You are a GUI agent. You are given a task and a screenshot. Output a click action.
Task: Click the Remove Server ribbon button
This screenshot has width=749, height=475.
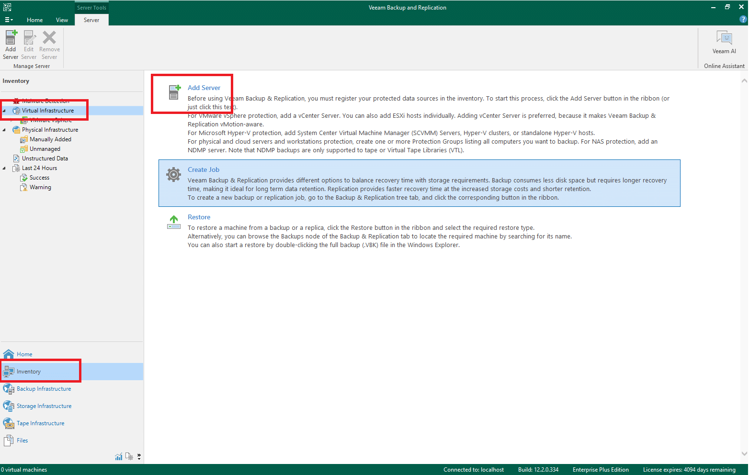pos(49,45)
